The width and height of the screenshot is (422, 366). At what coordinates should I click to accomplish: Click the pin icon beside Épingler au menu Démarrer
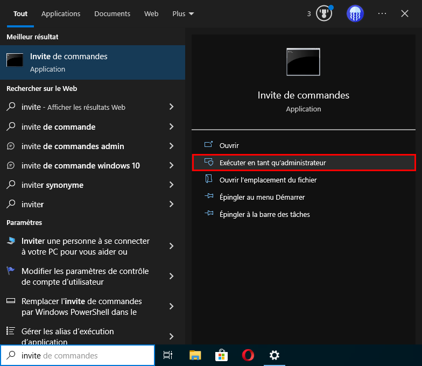(209, 196)
